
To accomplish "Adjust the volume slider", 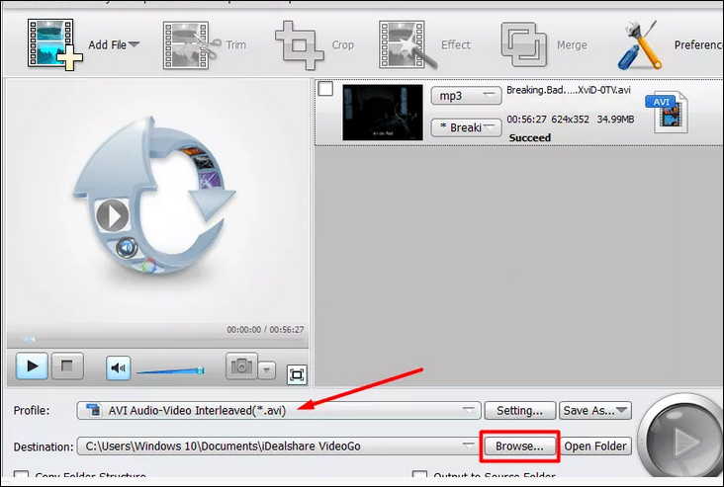I will pyautogui.click(x=169, y=370).
